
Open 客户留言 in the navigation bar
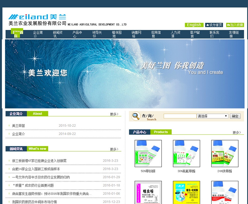point(195,34)
